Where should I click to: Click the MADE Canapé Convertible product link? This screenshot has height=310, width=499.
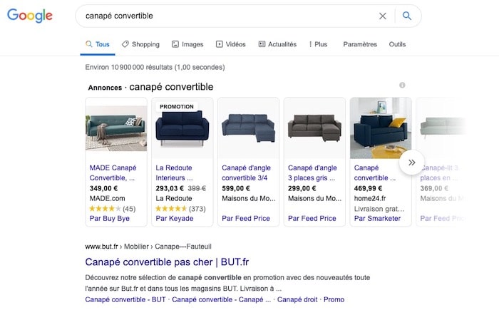(113, 172)
